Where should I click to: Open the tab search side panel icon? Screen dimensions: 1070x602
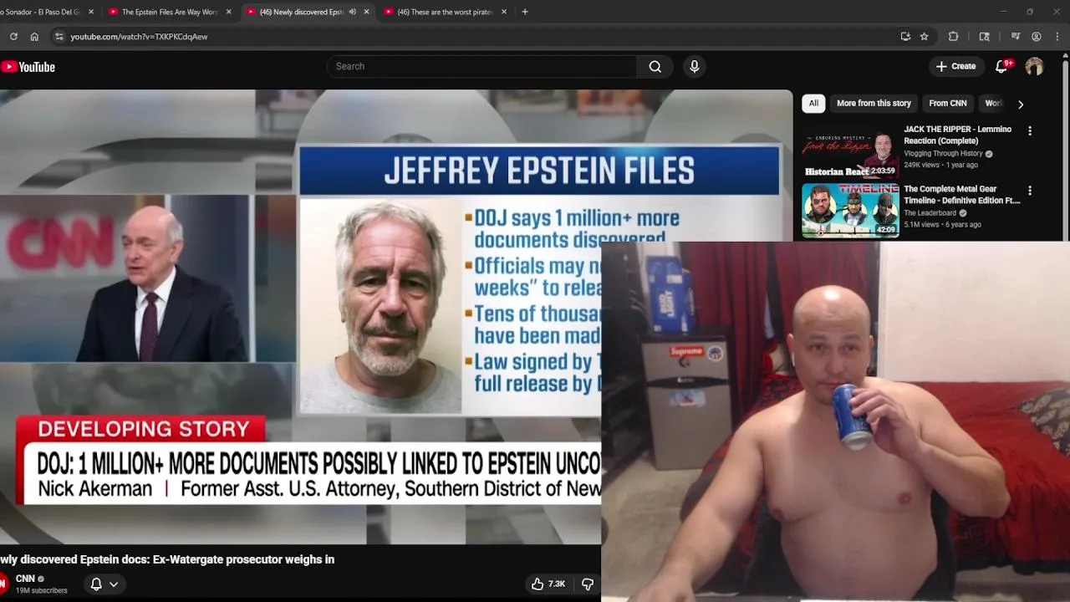pos(984,37)
